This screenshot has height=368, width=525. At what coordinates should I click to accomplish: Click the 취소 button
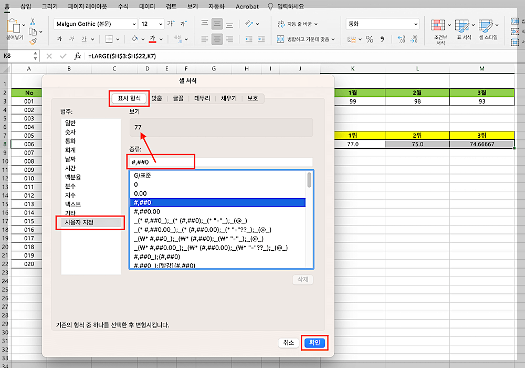[288, 343]
